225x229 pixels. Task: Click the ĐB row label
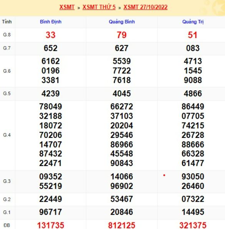tap(7, 225)
